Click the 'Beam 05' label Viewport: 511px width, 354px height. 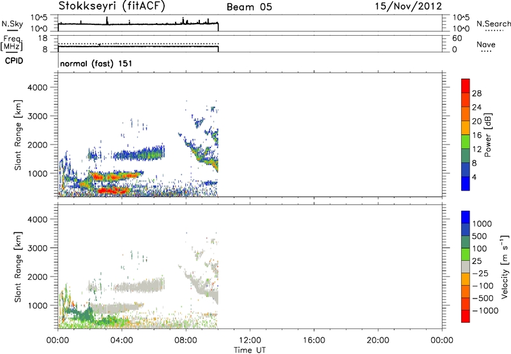pyautogui.click(x=249, y=7)
